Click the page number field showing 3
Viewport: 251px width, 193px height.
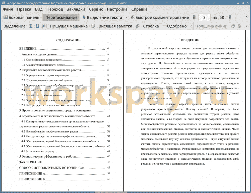tap(204, 18)
